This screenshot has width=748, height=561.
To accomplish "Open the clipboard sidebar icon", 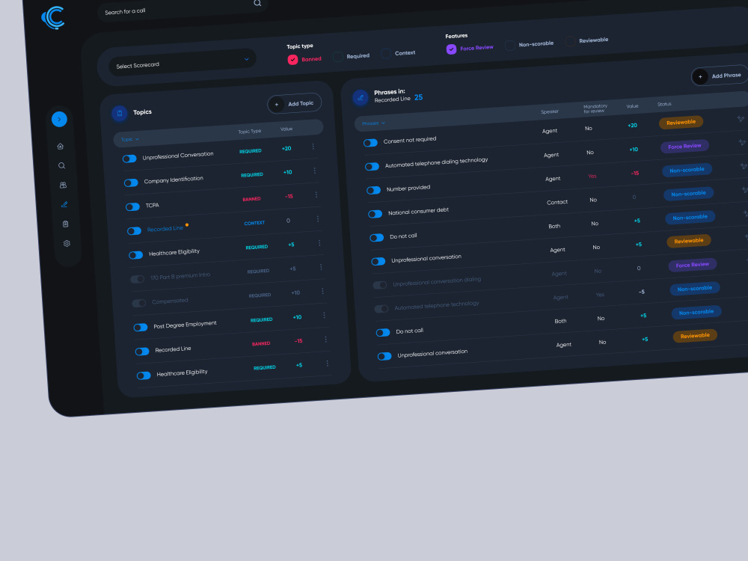I will (65, 224).
